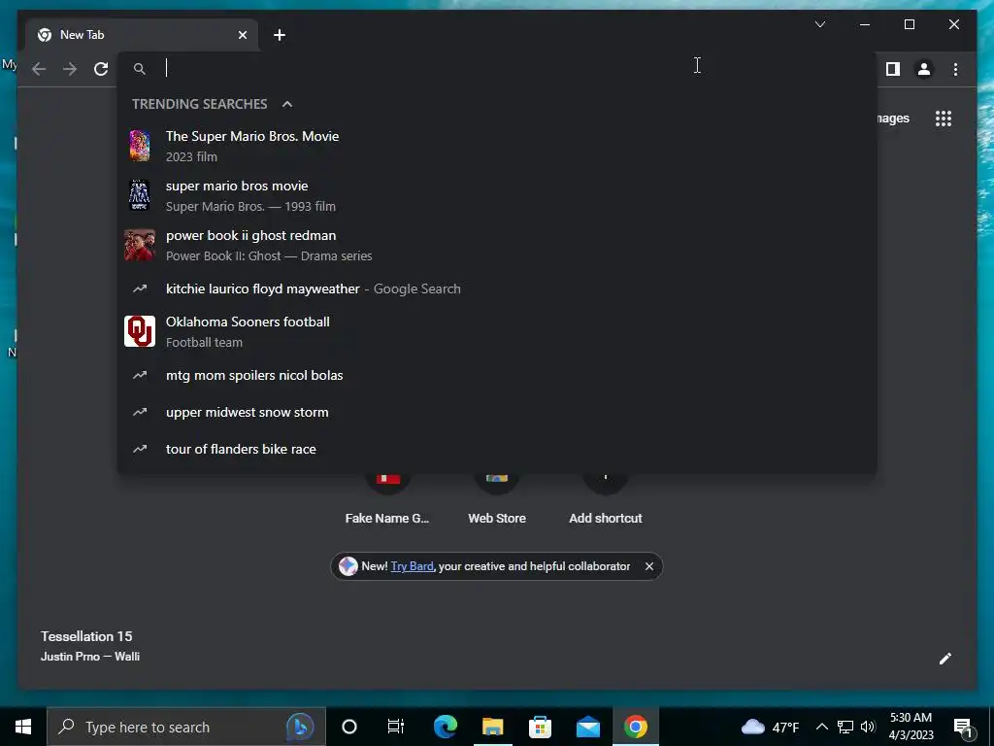
Task: Open the Chrome side panel
Action: coord(893,69)
